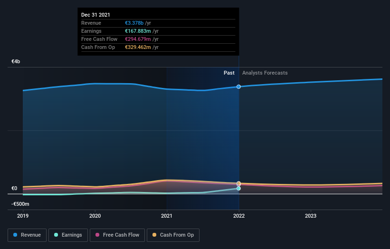This screenshot has width=390, height=249.
Task: Click the 2022 x-axis label
Action: (239, 216)
